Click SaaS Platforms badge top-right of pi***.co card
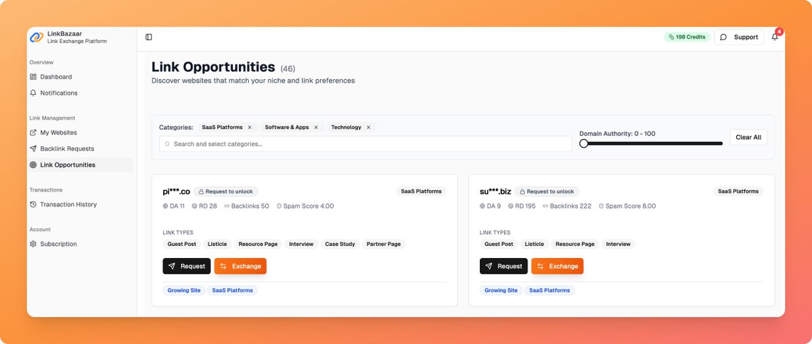 coord(421,192)
